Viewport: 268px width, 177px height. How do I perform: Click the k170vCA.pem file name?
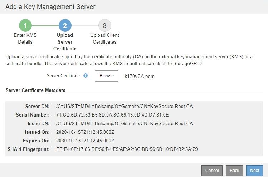coord(140,76)
